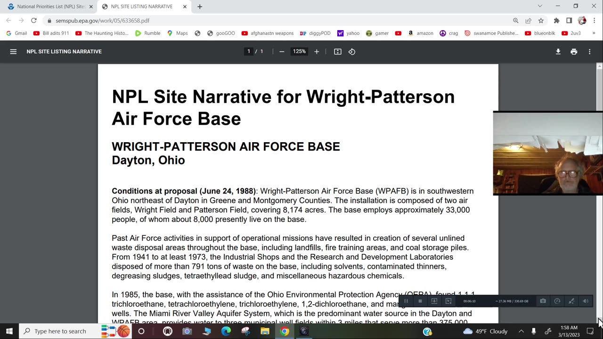Go back to previous page in Chrome
The width and height of the screenshot is (603, 339).
click(x=8, y=20)
